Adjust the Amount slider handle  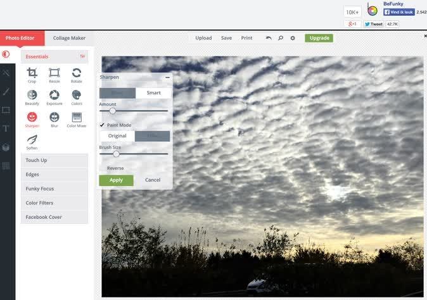point(113,111)
